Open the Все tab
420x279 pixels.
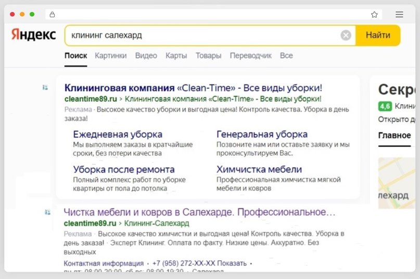click(286, 56)
